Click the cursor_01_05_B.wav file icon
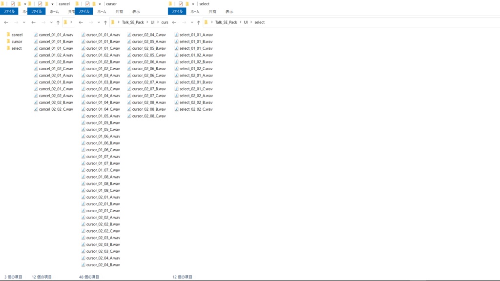Viewport: 500px width, 281px height. click(83, 122)
